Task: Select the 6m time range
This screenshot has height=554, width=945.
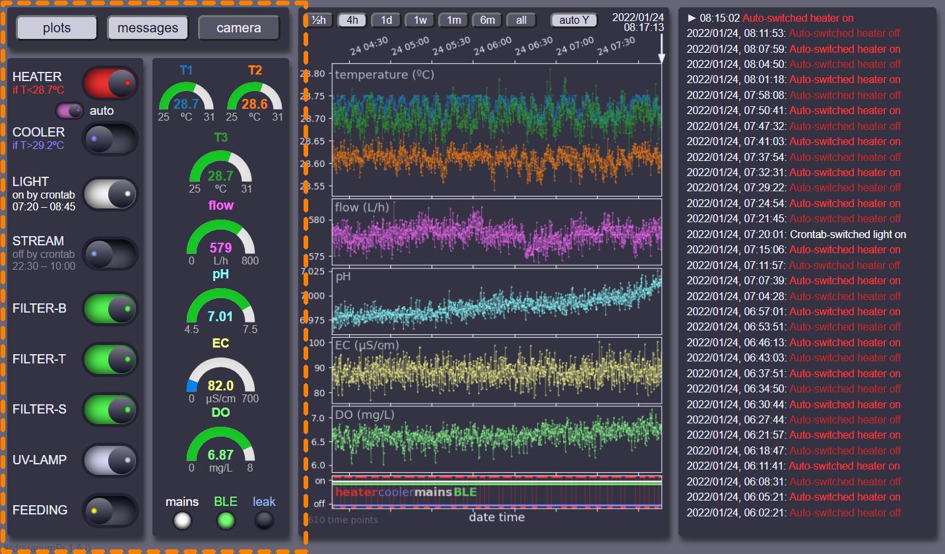Action: [487, 20]
